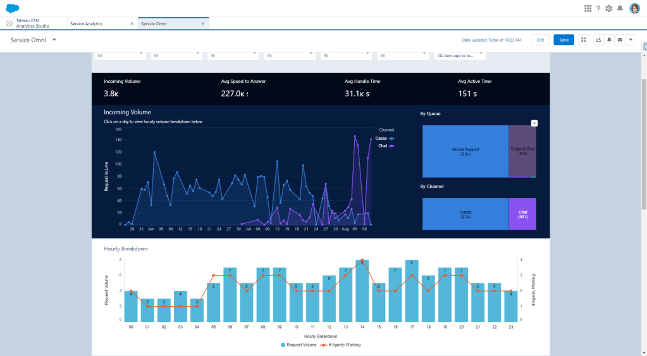The image size is (647, 356).
Task: Open the '180 days ago to...' date filter
Action: coord(460,56)
